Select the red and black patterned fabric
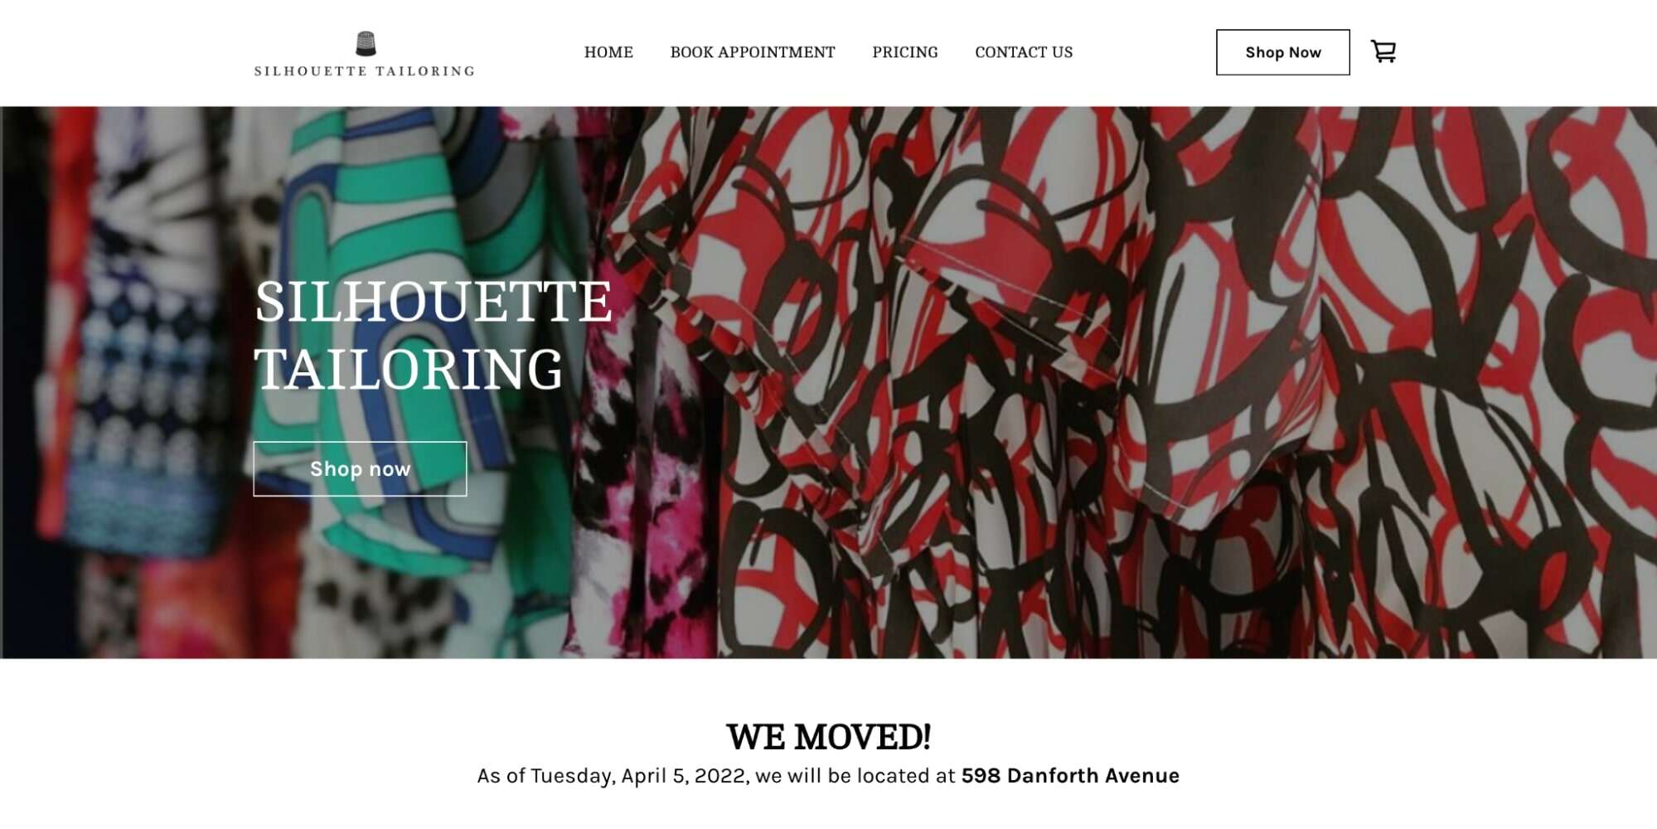The width and height of the screenshot is (1657, 829). pos(1160,381)
